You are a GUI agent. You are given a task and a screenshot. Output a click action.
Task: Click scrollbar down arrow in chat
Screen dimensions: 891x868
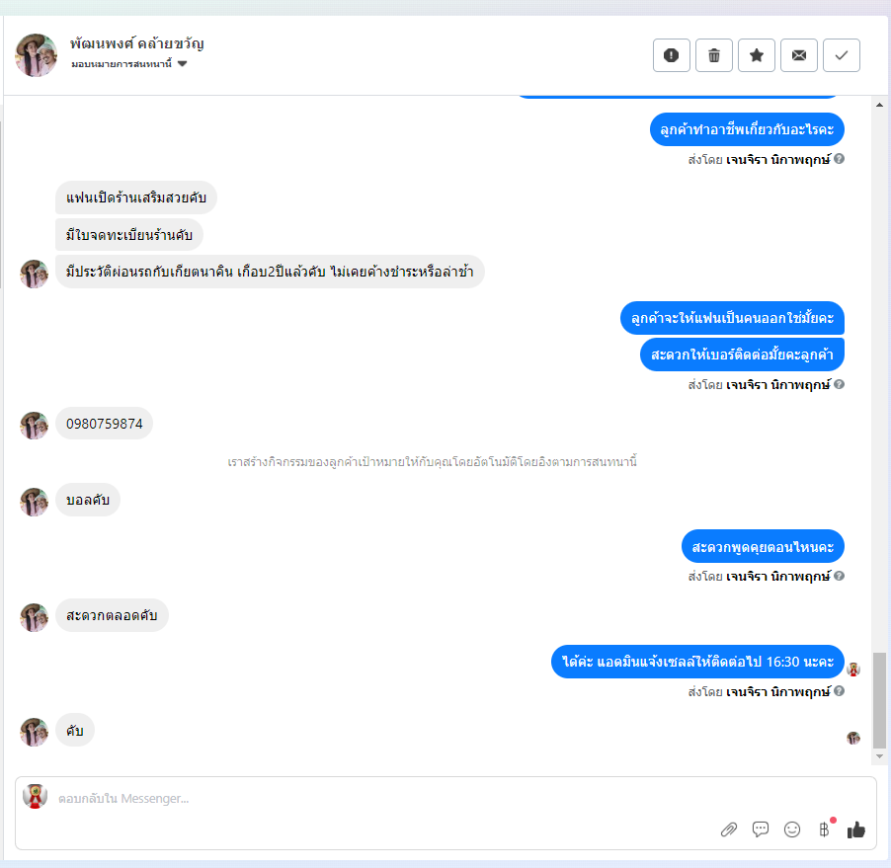[x=879, y=756]
